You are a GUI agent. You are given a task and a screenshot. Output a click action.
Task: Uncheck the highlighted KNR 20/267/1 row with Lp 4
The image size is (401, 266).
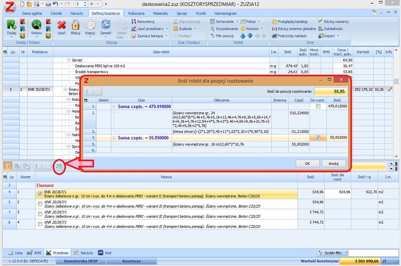click(40, 194)
